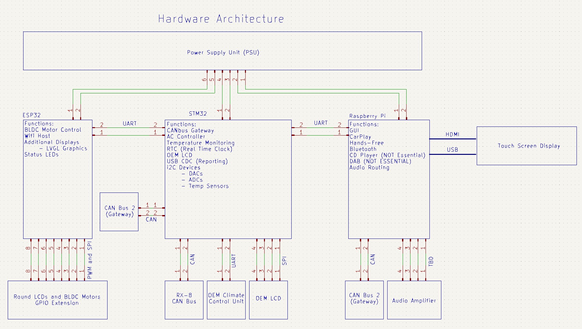The height and width of the screenshot is (329, 582).
Task: Click the vertical 'TBD' label
Action: 431,261
